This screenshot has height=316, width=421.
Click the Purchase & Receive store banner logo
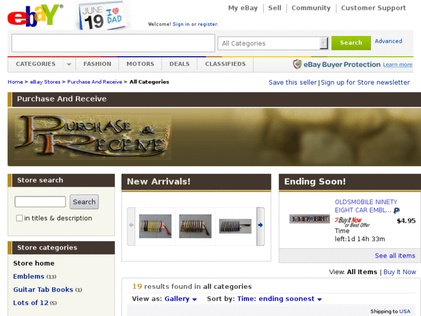92,137
